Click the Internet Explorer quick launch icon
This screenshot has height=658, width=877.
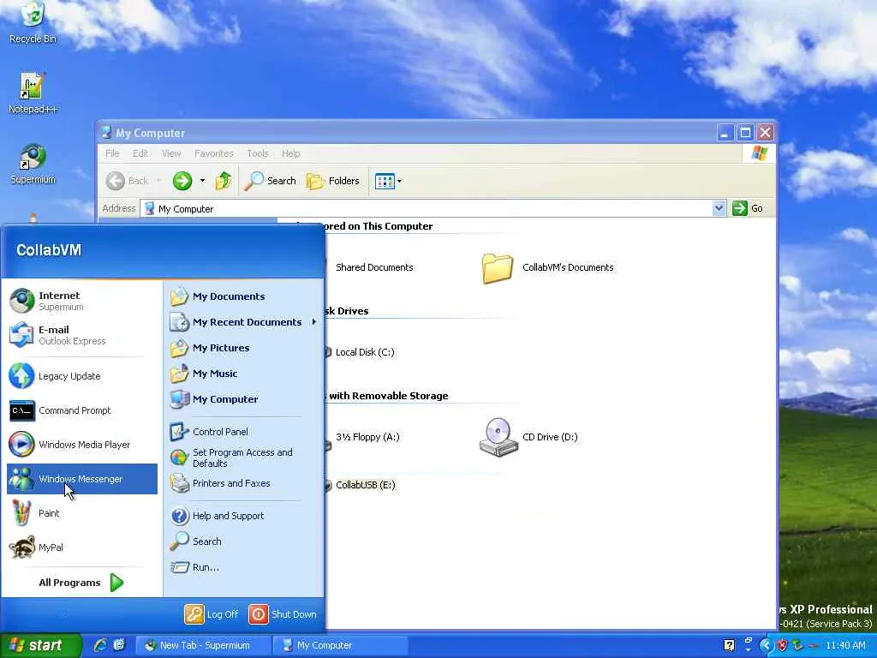pos(100,645)
